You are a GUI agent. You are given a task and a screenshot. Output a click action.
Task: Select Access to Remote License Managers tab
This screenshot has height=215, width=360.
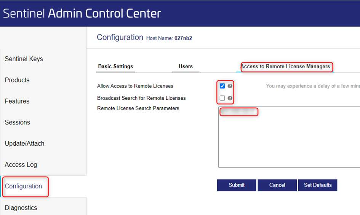285,66
